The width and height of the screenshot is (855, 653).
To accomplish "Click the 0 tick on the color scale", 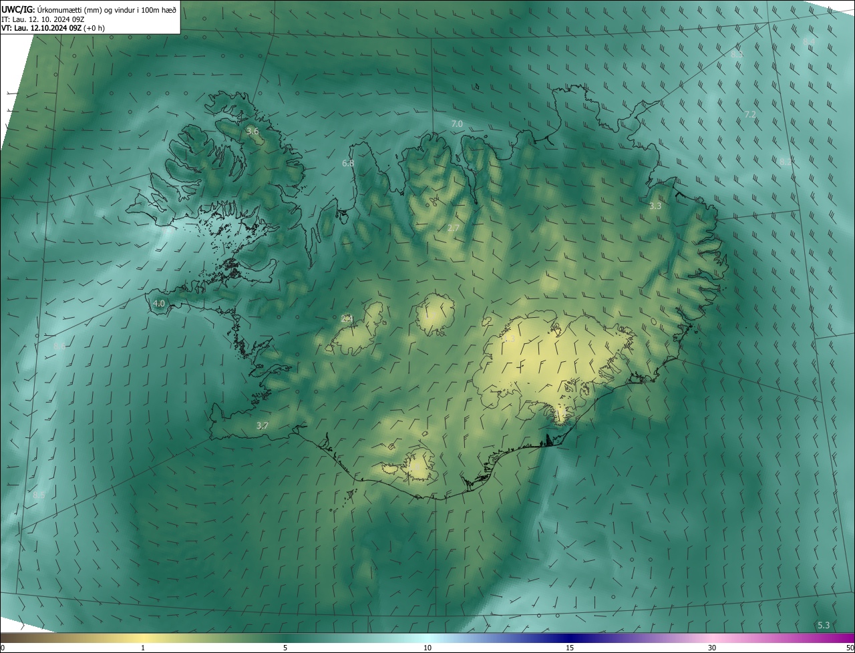I will point(2,648).
